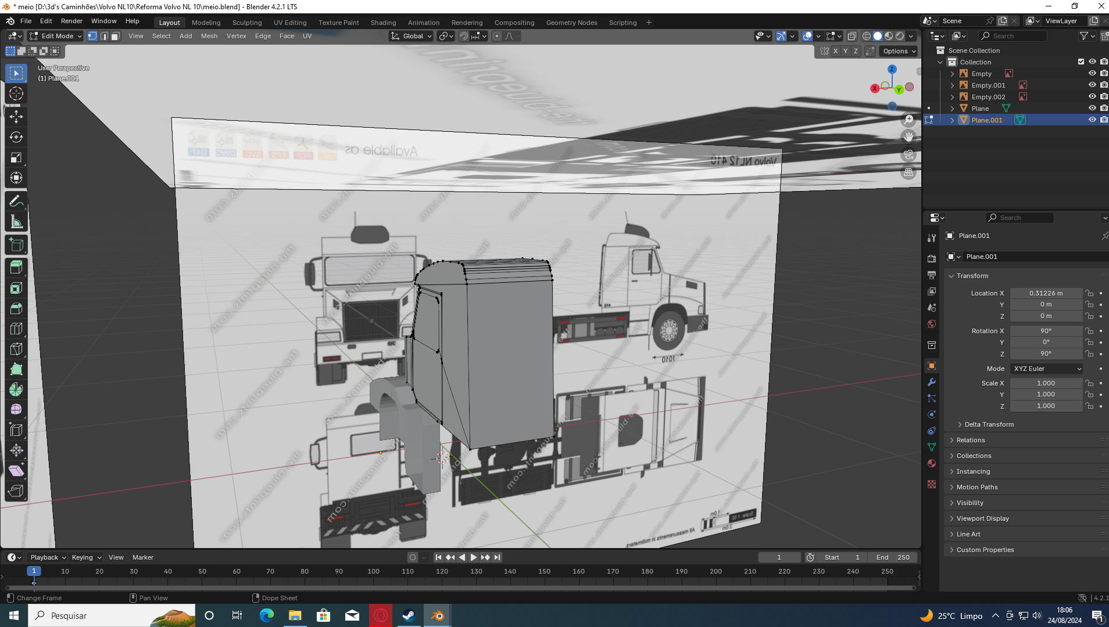The height and width of the screenshot is (627, 1109).
Task: Switch perspective/orthographic view via grid gizmo
Action: click(x=908, y=172)
